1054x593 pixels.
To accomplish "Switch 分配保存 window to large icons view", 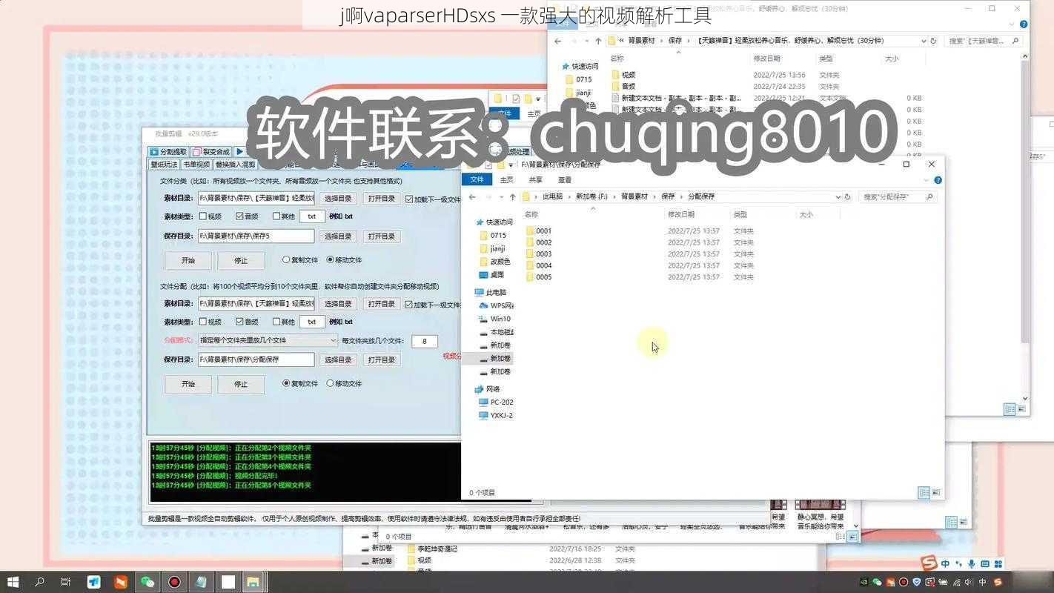I will point(936,492).
